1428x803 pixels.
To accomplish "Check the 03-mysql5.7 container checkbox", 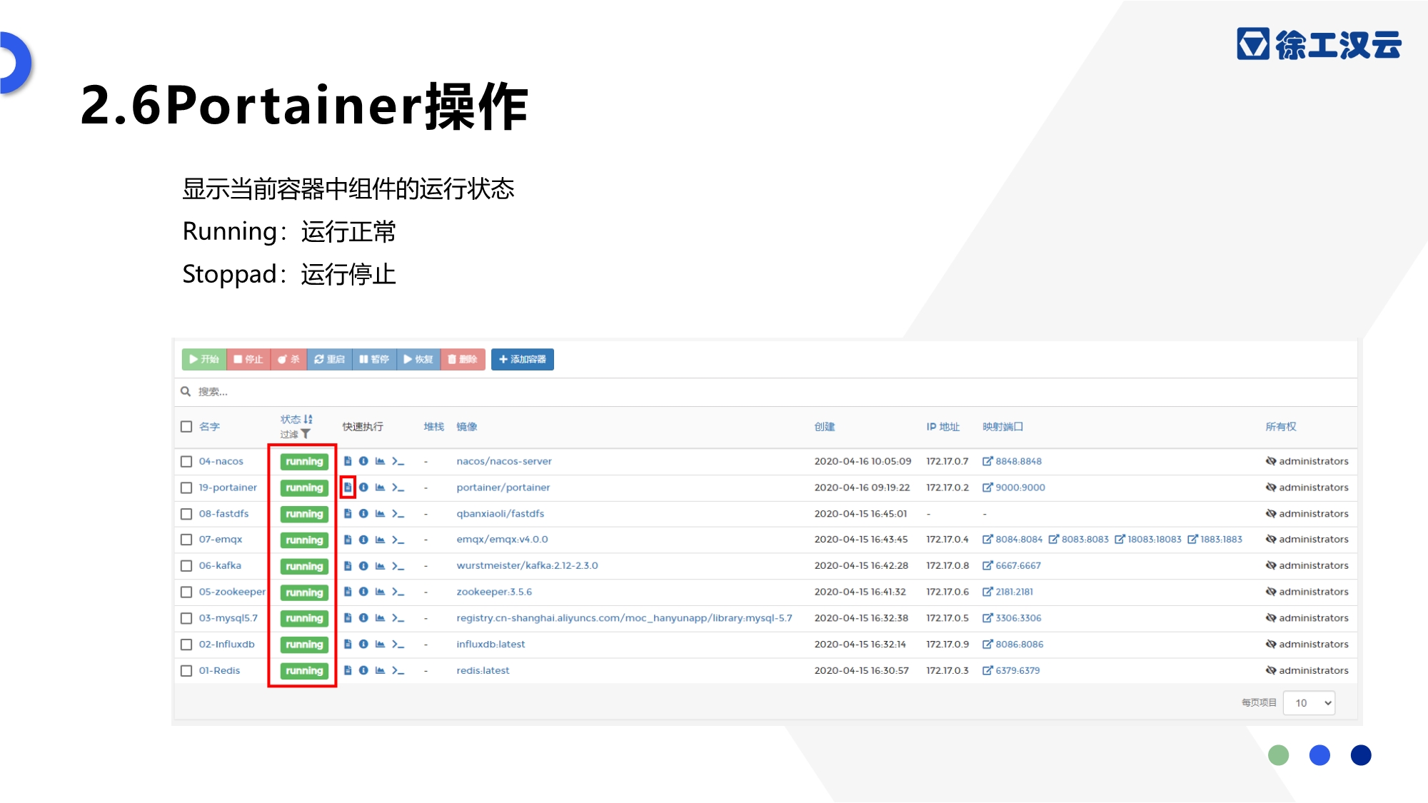I will click(x=186, y=618).
